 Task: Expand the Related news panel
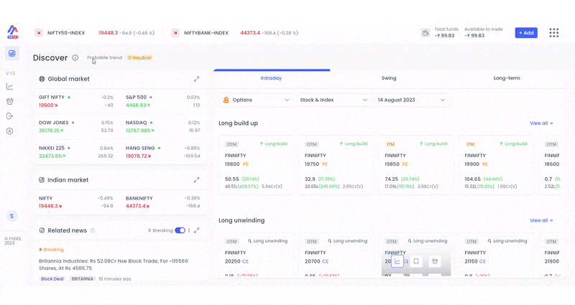pos(196,230)
